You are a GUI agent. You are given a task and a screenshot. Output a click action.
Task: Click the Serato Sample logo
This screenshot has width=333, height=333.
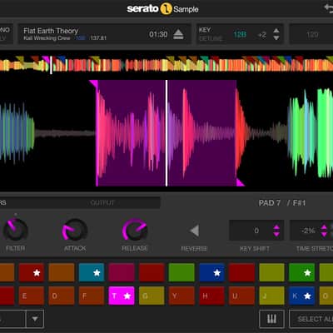pyautogui.click(x=162, y=9)
